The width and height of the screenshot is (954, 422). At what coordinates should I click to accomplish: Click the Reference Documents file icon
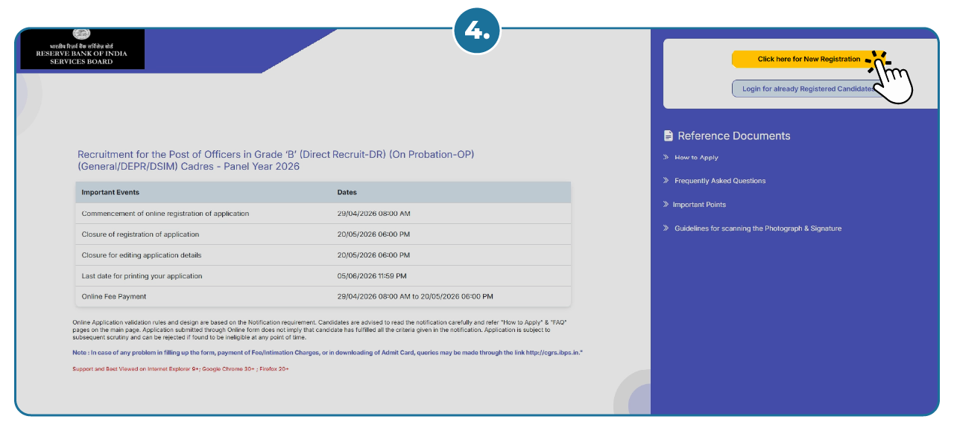(668, 135)
